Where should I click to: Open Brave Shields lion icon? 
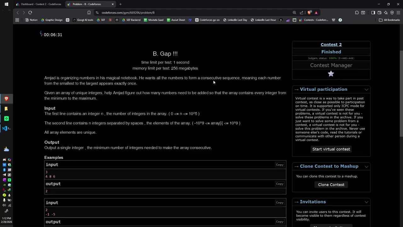[309, 13]
